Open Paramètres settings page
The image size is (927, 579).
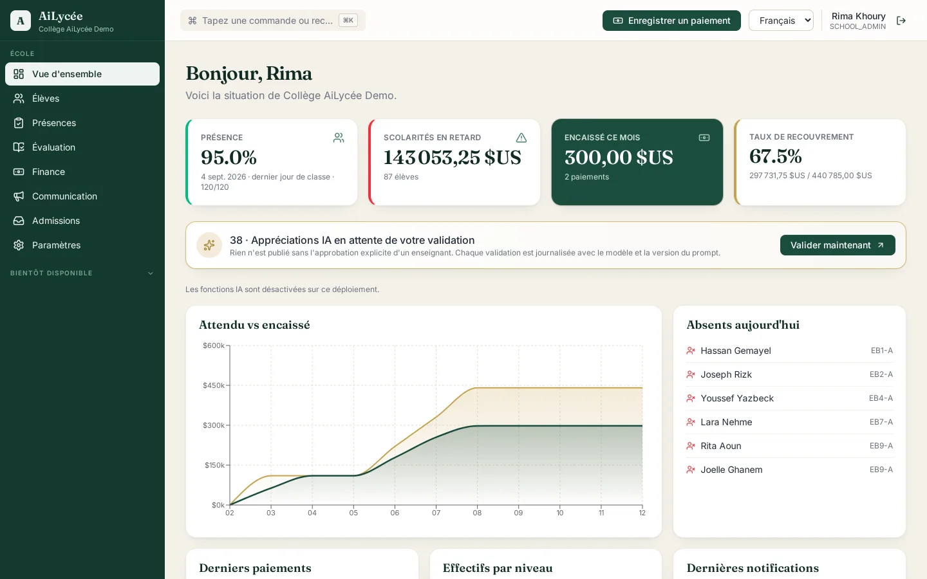tap(82, 245)
